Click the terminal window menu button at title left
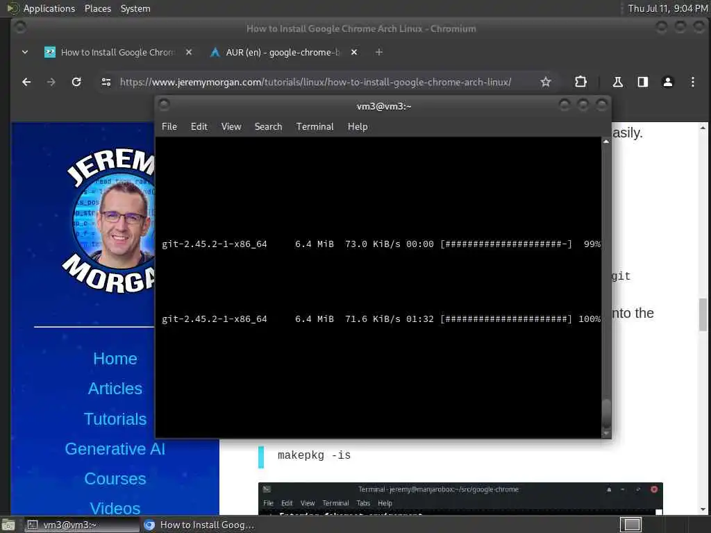The image size is (711, 533). [164, 105]
